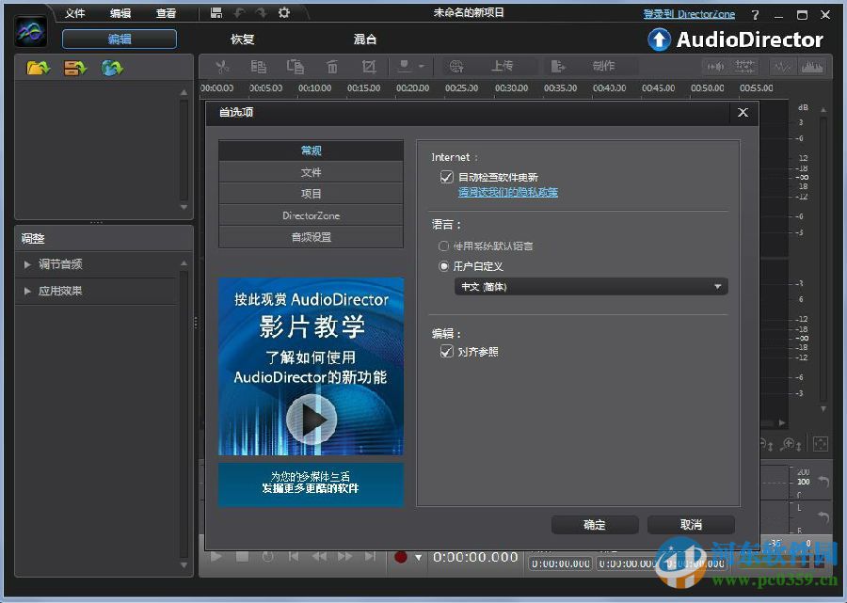Open the 编辑 menu
847x603 pixels.
tap(120, 12)
